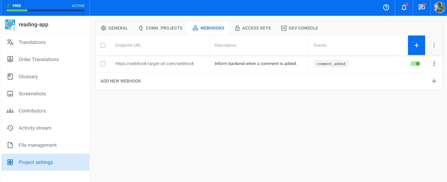Screen dimensions: 447x182
Task: Open the chat messages icon
Action: tap(422, 8)
